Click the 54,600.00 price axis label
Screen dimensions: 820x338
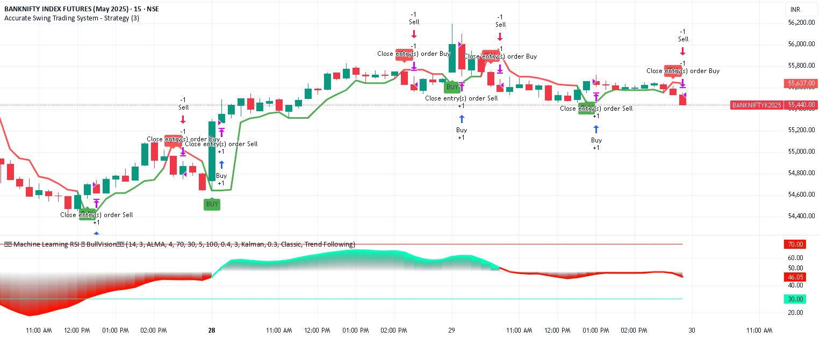tap(802, 195)
